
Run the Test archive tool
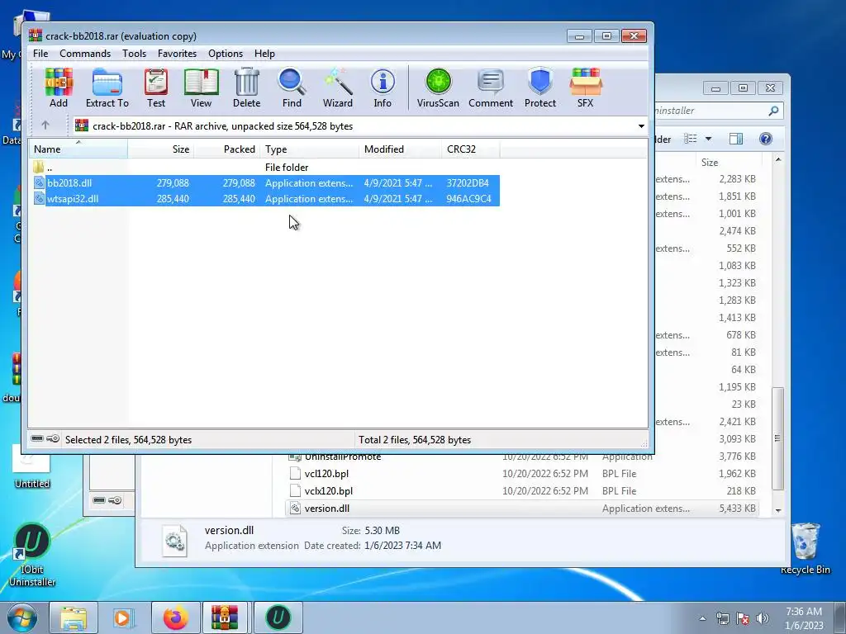coord(156,88)
